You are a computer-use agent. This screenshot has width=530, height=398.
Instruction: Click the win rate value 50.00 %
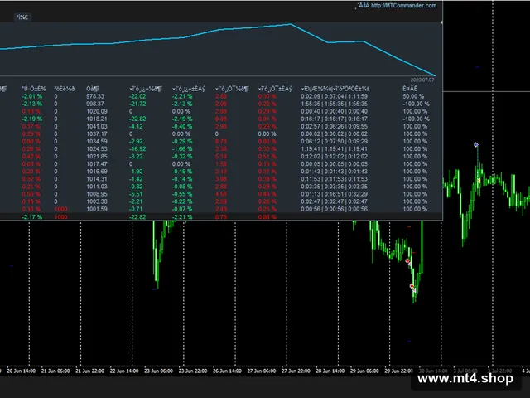(x=413, y=96)
